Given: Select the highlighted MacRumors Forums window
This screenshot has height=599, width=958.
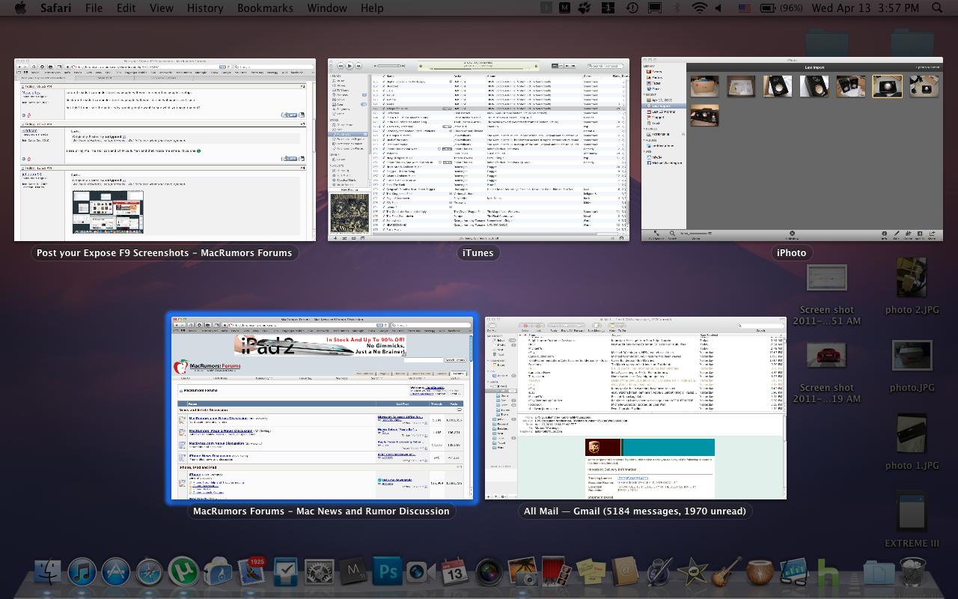Looking at the screenshot, I should (322, 408).
